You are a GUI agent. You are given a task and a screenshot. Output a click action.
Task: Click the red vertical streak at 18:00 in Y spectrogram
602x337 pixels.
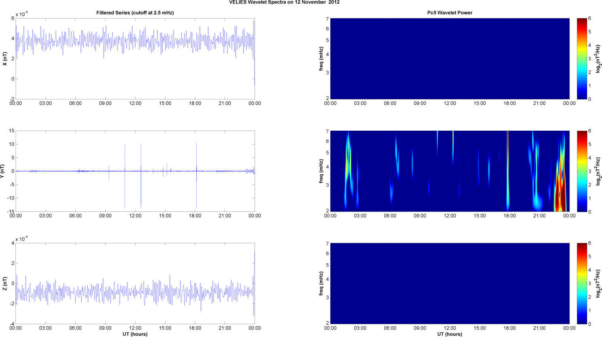click(x=508, y=171)
